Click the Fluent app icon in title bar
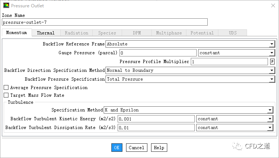Screen dimensions: 279x158 pyautogui.click(x=6, y=5)
